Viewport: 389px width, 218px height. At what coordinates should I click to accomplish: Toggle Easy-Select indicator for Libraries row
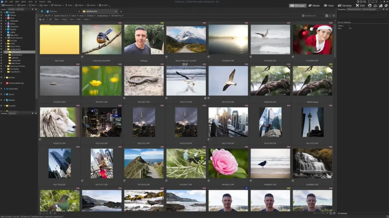click(1, 78)
